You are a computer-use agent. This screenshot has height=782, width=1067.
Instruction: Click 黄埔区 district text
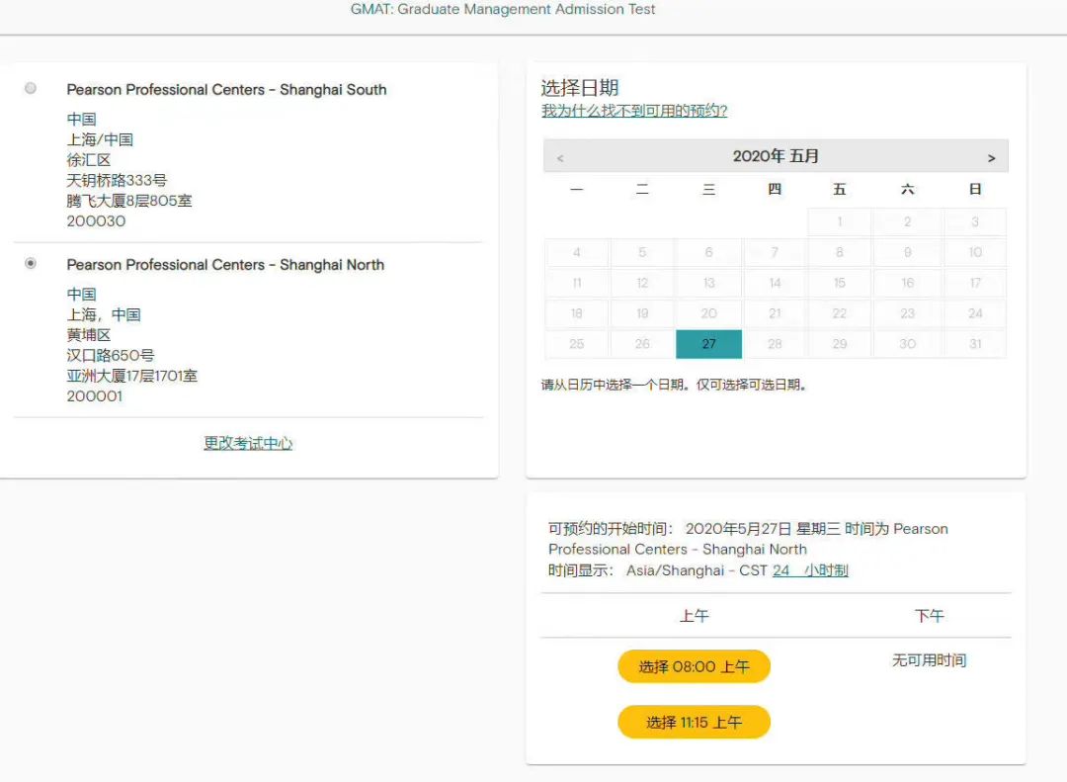coord(89,335)
